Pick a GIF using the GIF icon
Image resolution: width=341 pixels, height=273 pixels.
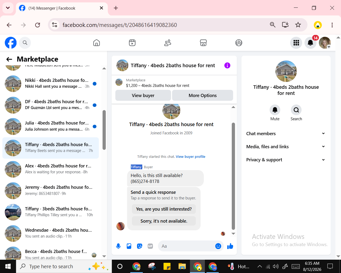pos(150,246)
